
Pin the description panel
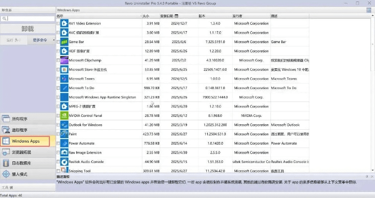pos(367,177)
